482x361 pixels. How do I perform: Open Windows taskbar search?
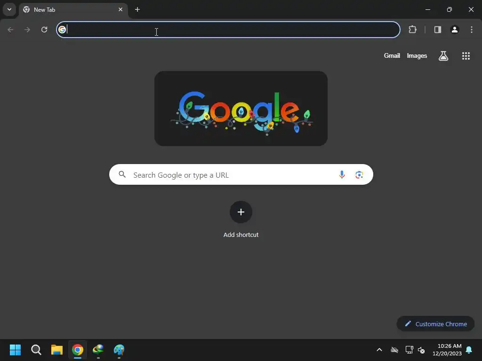(36, 350)
